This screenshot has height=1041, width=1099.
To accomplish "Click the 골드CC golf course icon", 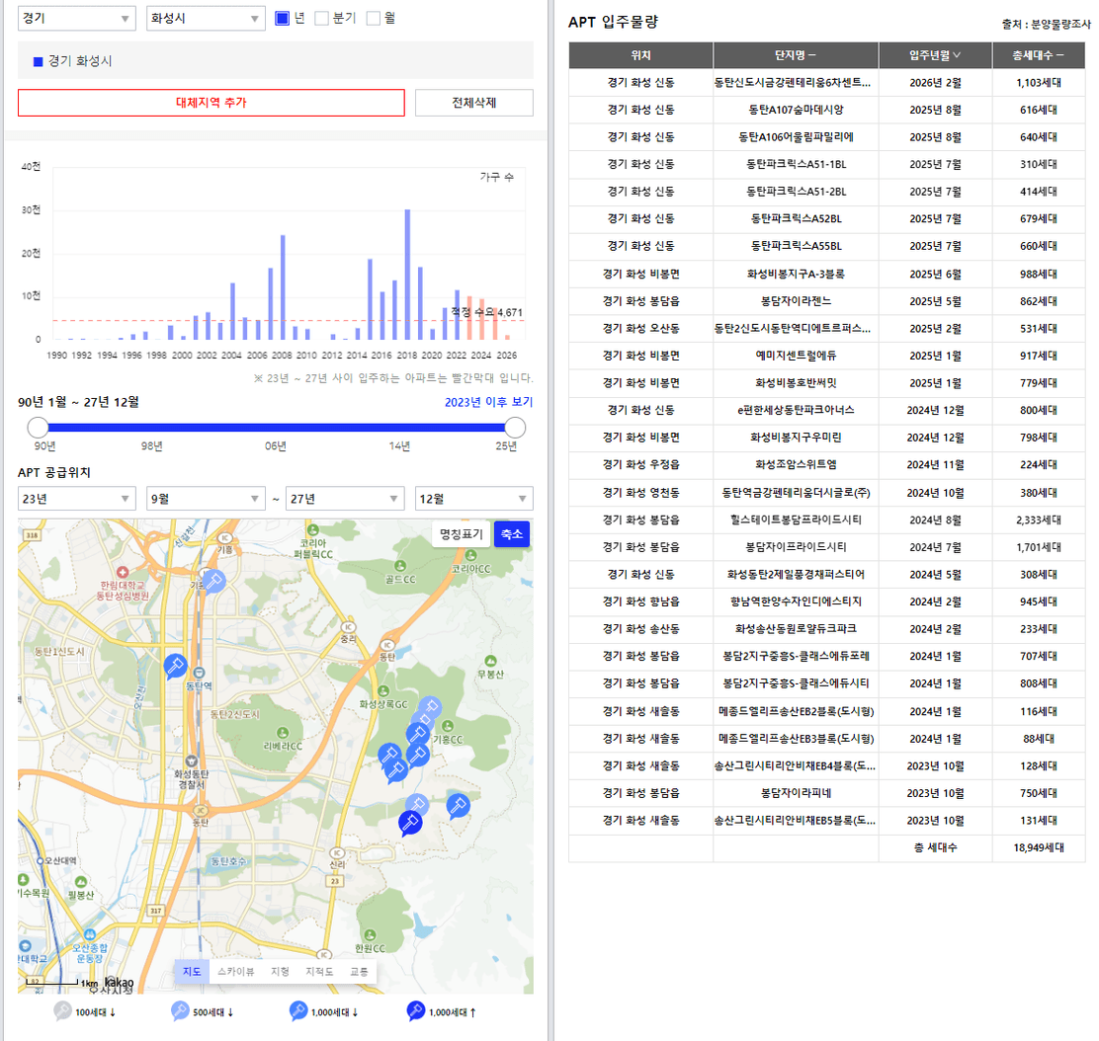I will [400, 565].
